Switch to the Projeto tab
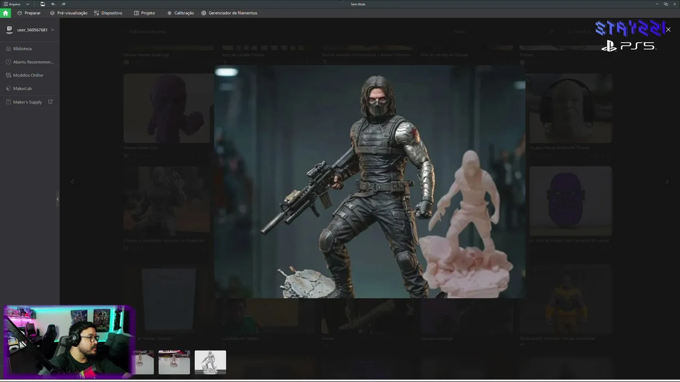 click(144, 13)
